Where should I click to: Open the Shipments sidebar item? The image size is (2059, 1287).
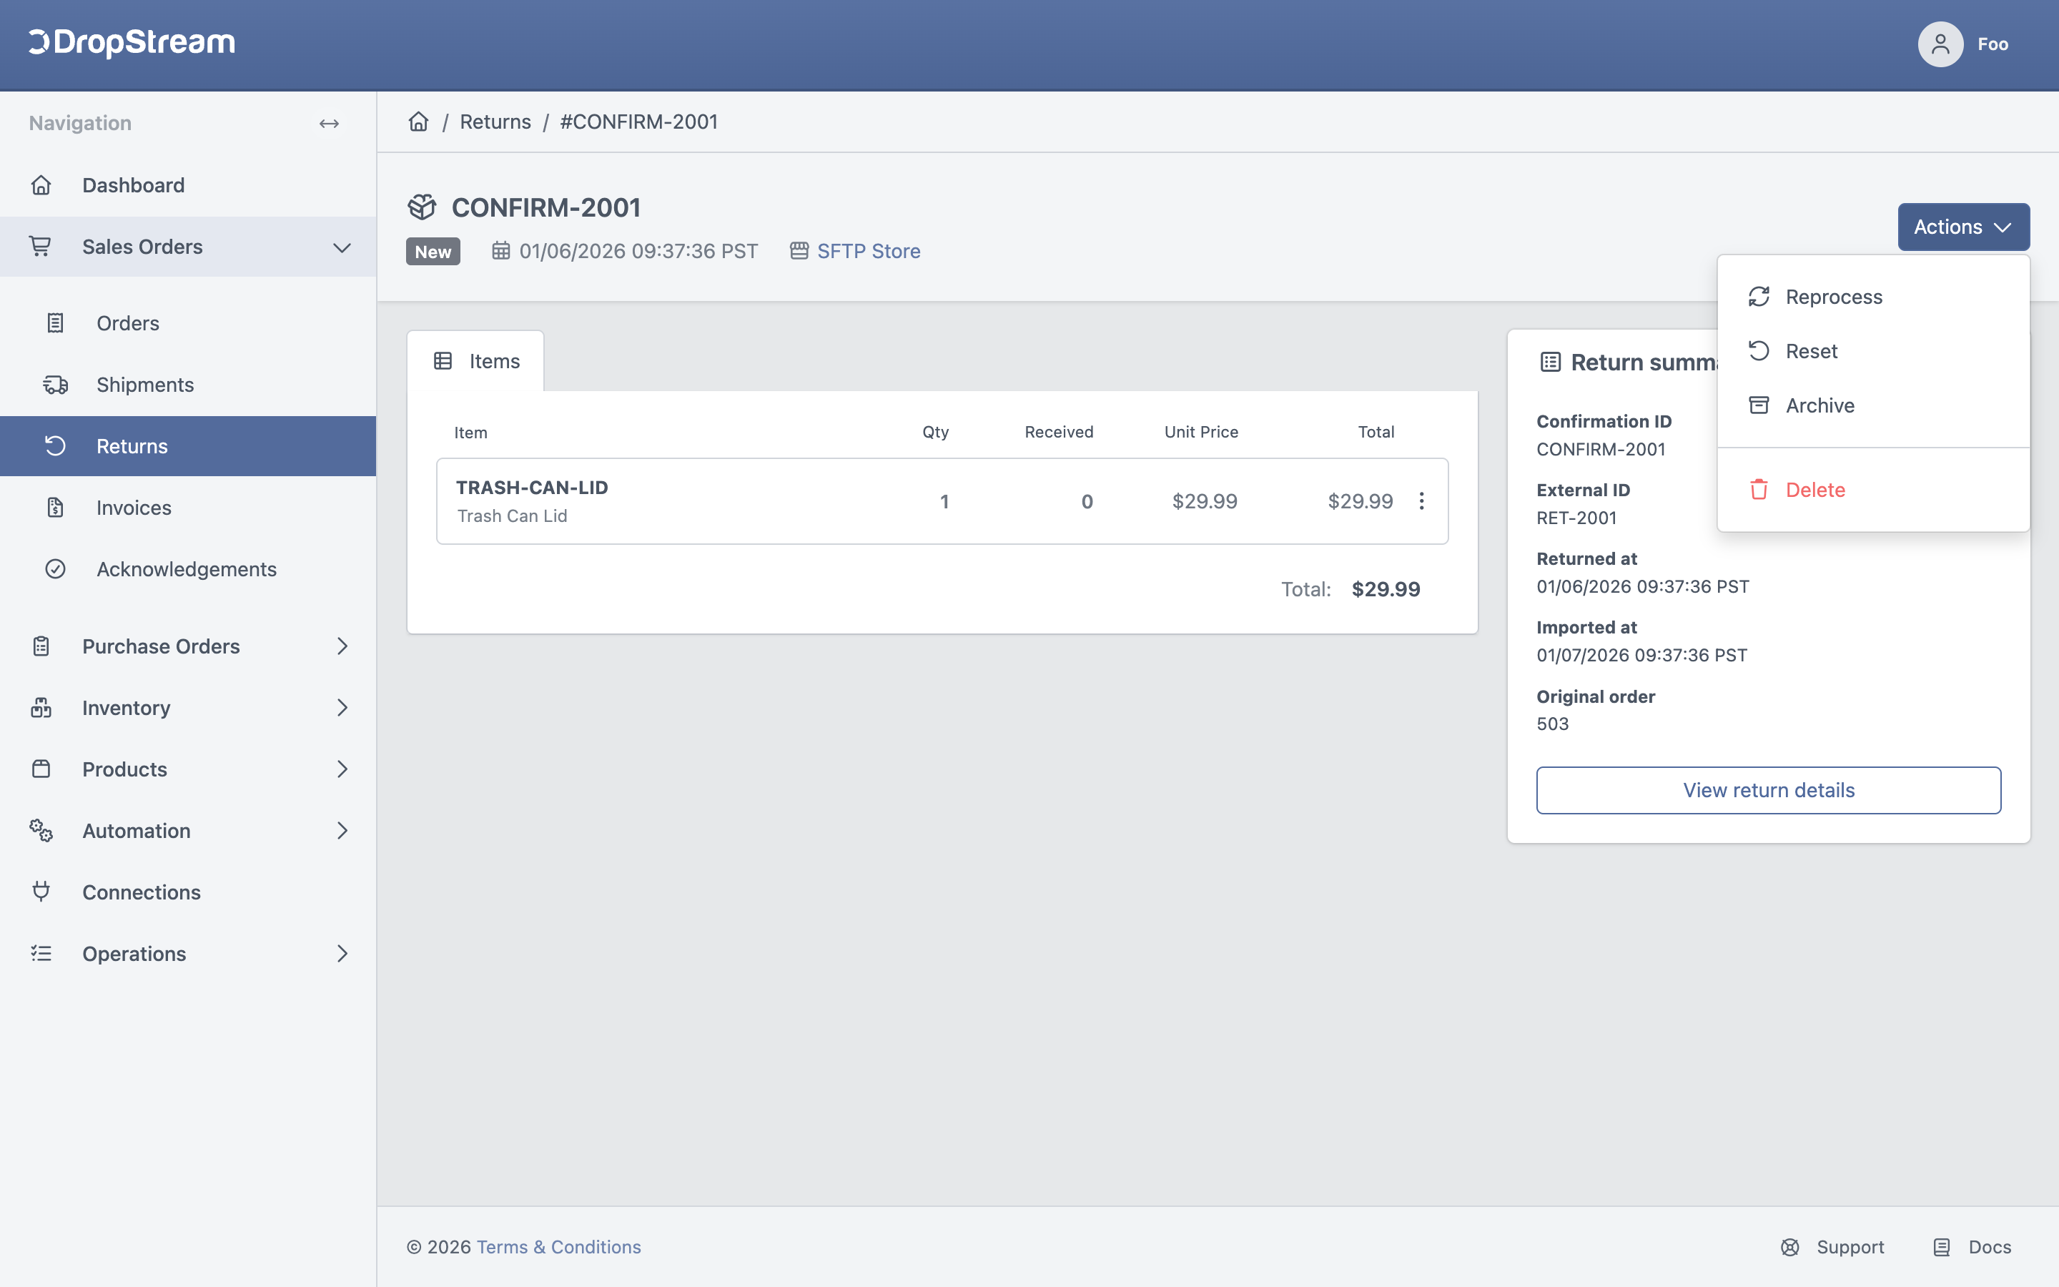click(188, 385)
